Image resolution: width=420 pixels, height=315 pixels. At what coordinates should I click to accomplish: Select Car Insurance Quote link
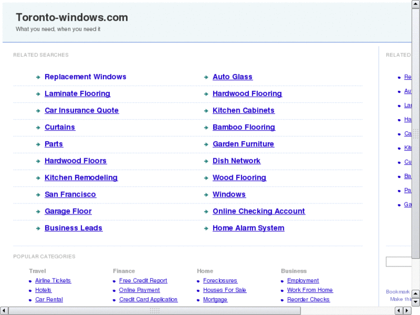81,110
